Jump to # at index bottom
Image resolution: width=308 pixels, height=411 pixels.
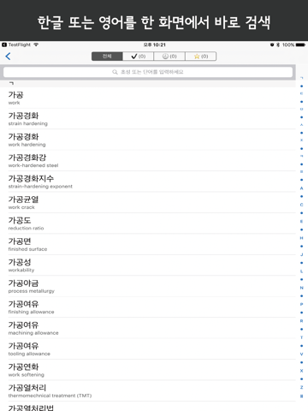point(301,396)
